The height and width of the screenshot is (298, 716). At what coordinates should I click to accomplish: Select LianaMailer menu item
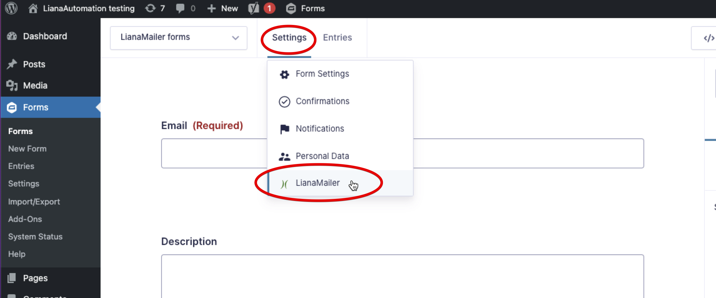tap(340, 183)
